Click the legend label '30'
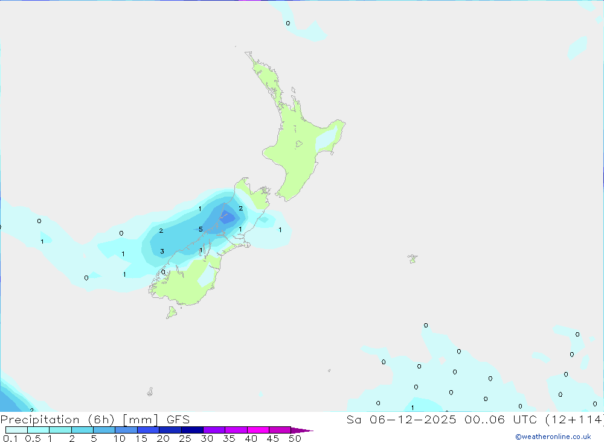 coord(207,438)
